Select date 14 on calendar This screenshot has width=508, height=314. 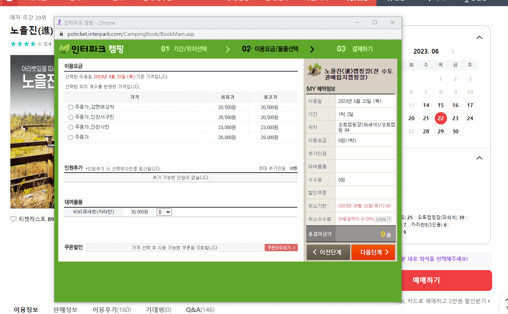tap(426, 105)
